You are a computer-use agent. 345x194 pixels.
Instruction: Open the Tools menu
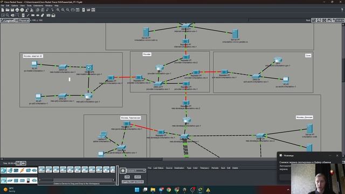pyautogui.click(x=29, y=5)
